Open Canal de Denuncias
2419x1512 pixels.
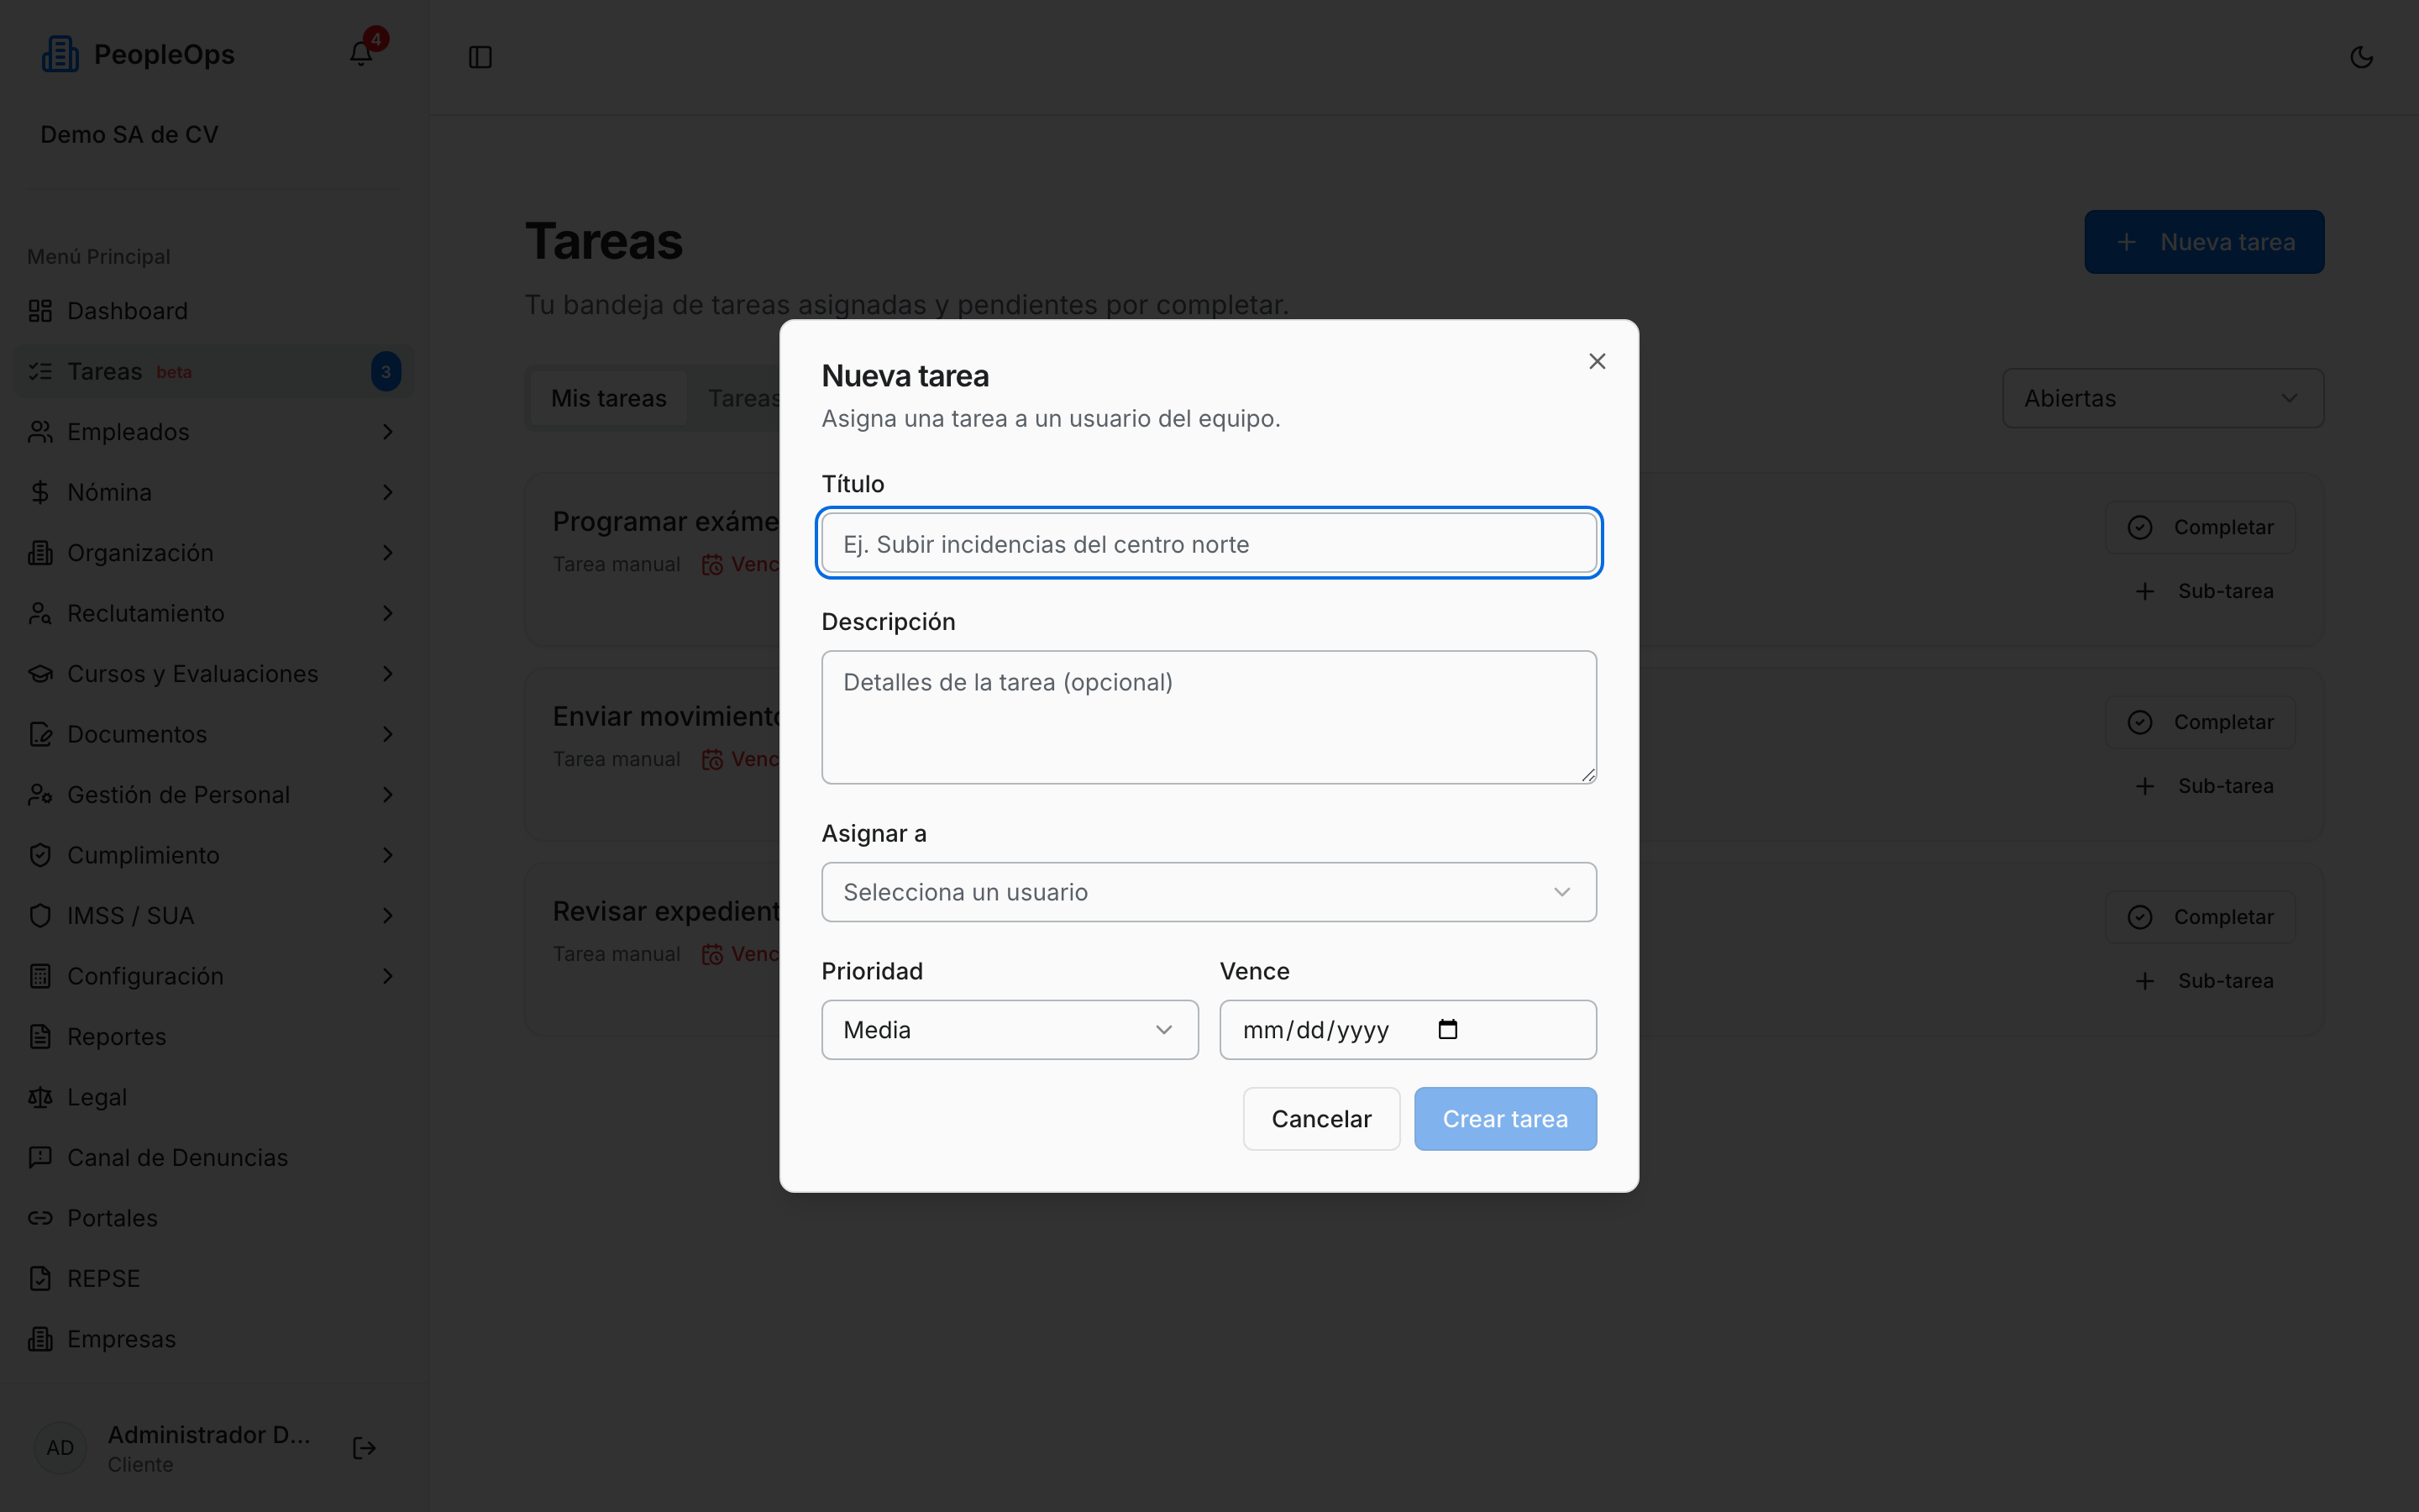(214, 1158)
